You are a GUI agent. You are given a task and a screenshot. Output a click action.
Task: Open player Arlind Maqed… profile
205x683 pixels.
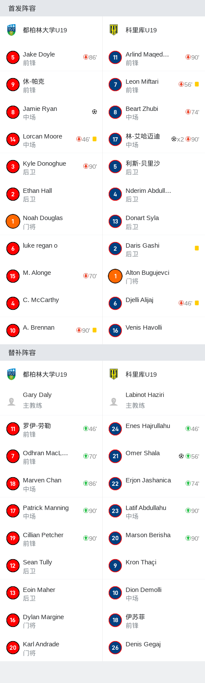[154, 57]
